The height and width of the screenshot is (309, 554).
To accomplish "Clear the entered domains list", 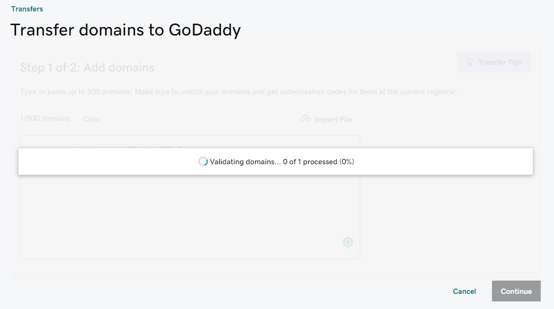I will pos(91,119).
